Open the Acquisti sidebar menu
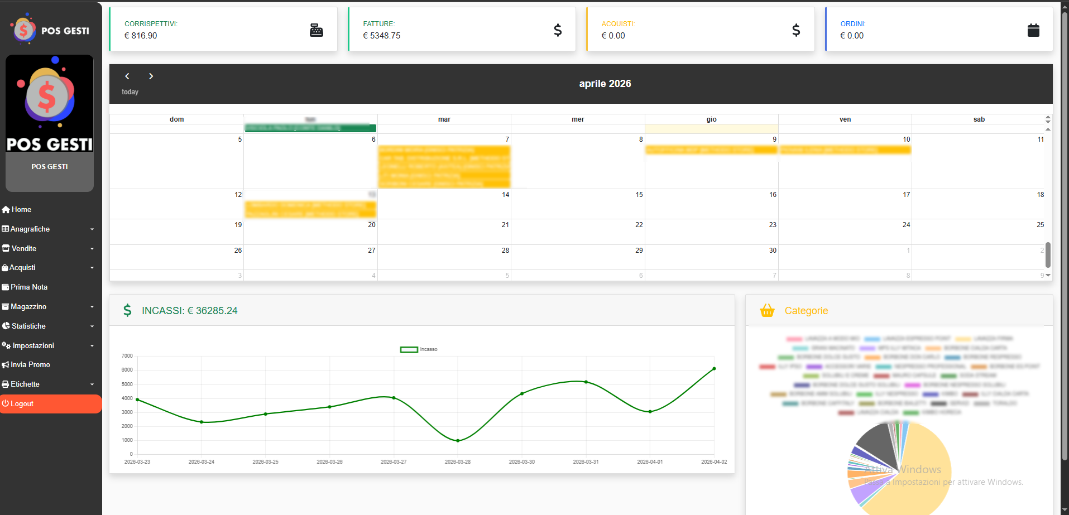The width and height of the screenshot is (1069, 515). click(x=51, y=268)
